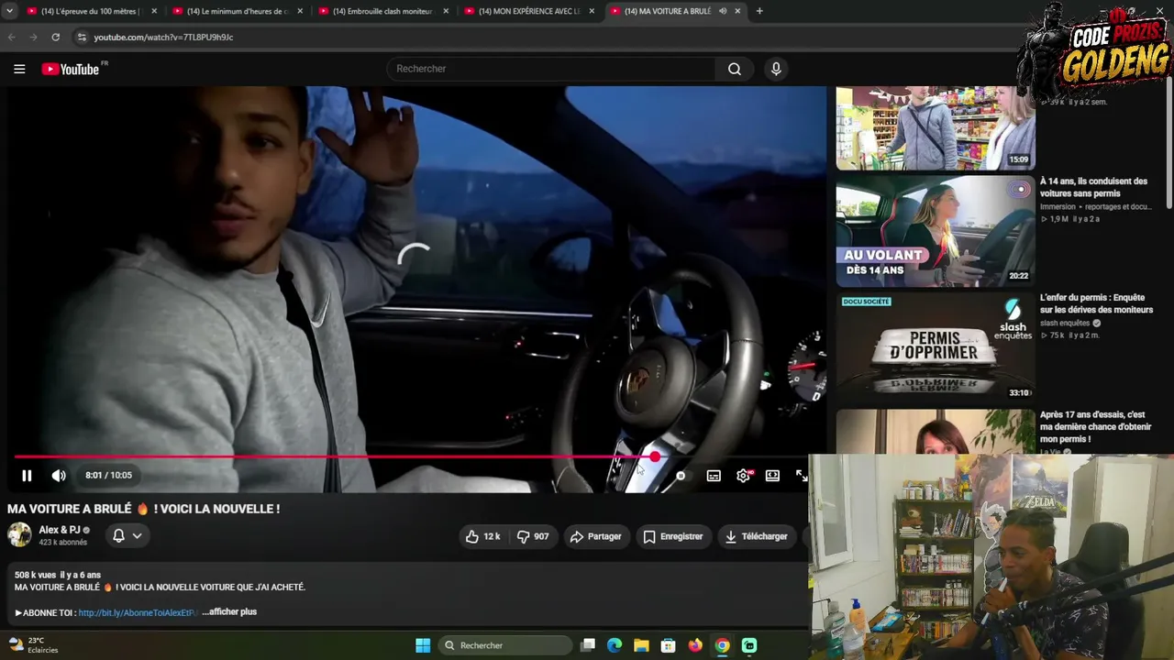Launch Firefox from the taskbar
1174x660 pixels.
click(695, 645)
